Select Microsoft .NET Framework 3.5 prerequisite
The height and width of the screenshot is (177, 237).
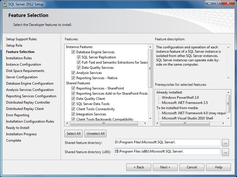click(185, 103)
